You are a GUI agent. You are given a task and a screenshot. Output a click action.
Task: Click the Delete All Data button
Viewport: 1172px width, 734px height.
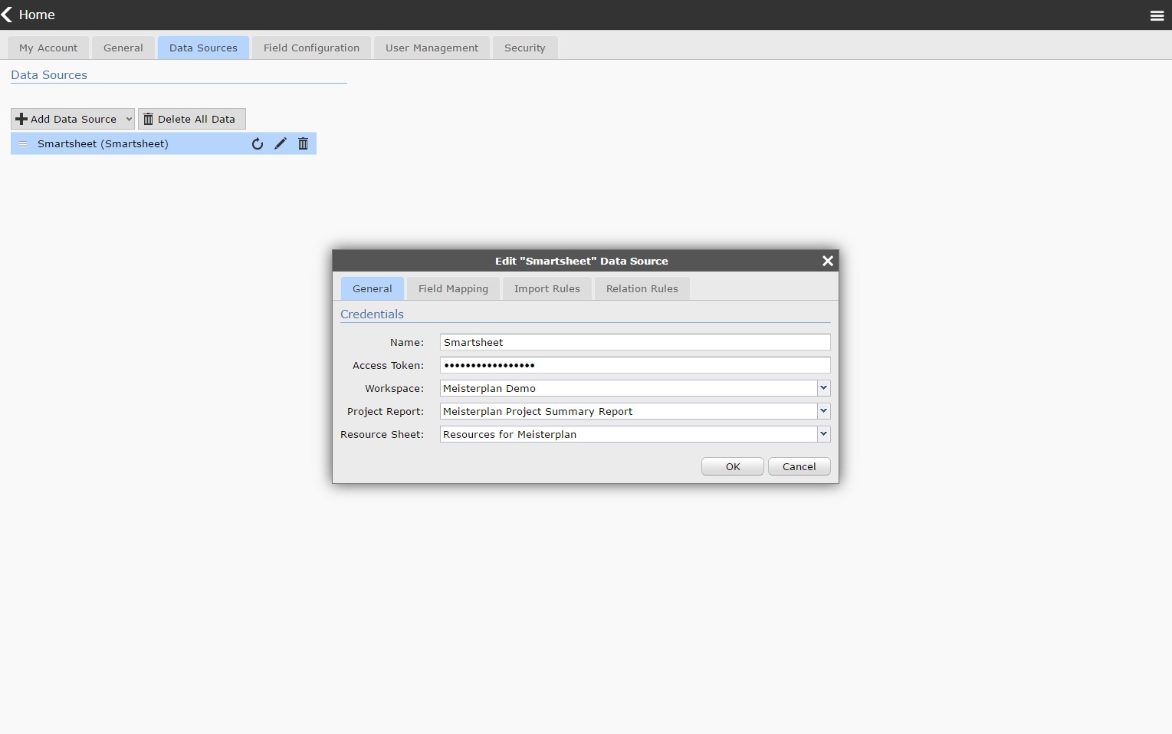click(x=192, y=119)
